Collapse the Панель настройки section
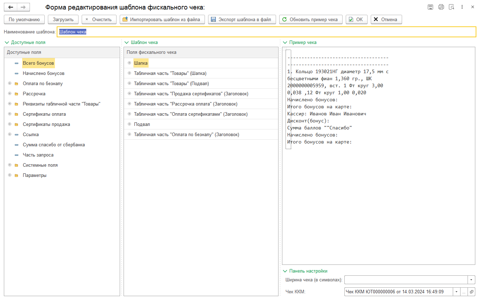Screen dimensions: 482x300 point(285,271)
